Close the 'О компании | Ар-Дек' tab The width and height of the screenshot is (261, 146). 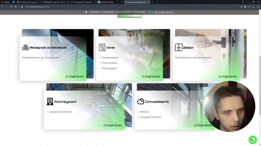tap(95, 2)
